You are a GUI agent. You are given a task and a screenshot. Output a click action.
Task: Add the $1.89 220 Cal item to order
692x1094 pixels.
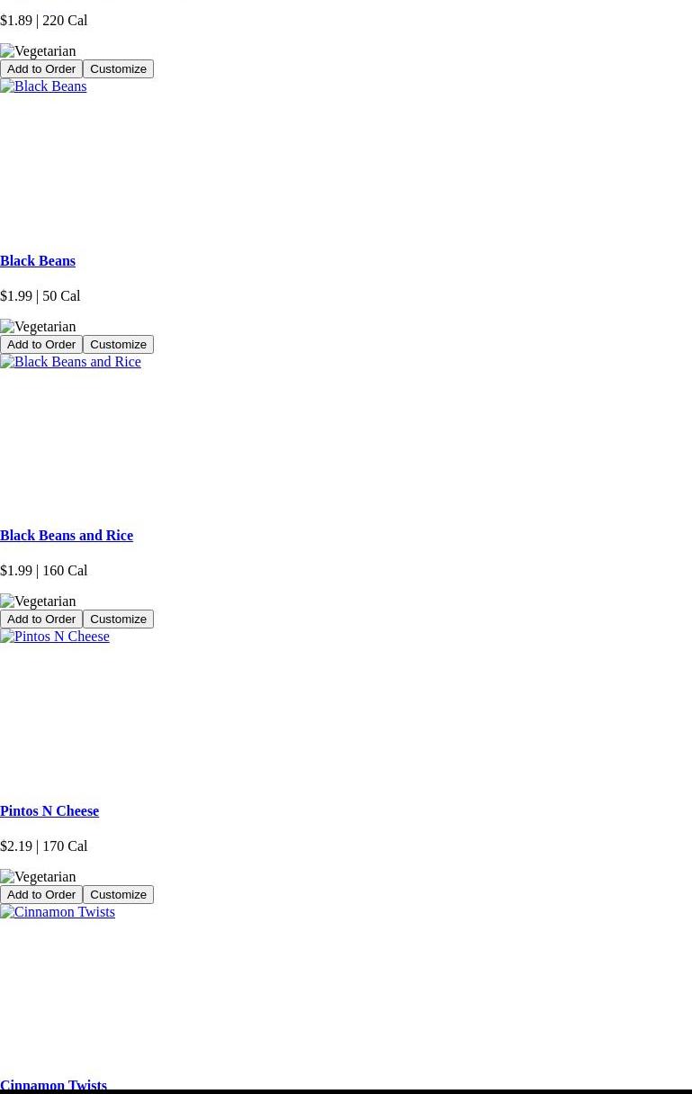pyautogui.click(x=41, y=69)
